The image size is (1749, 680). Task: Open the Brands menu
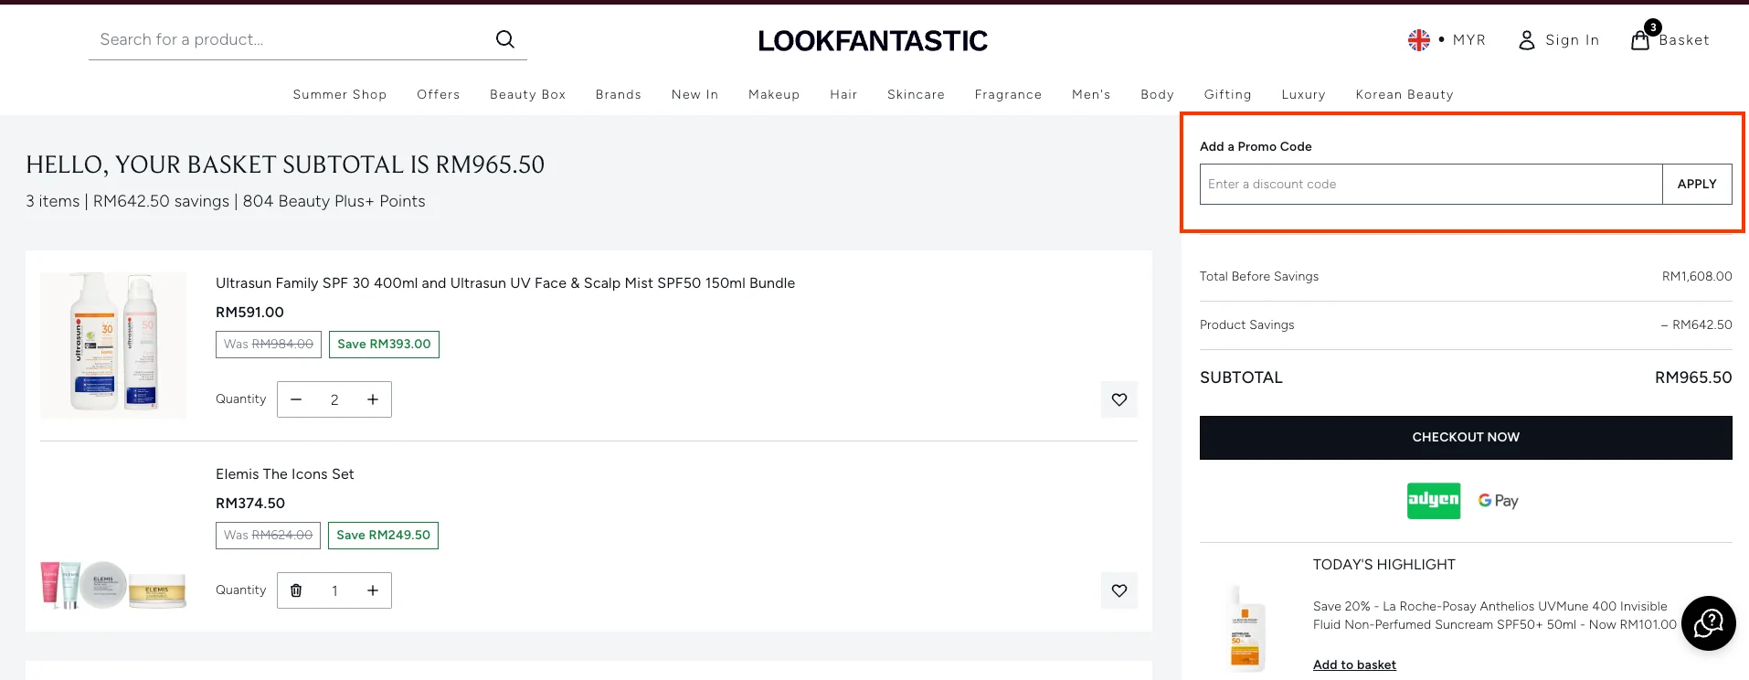coord(619,94)
